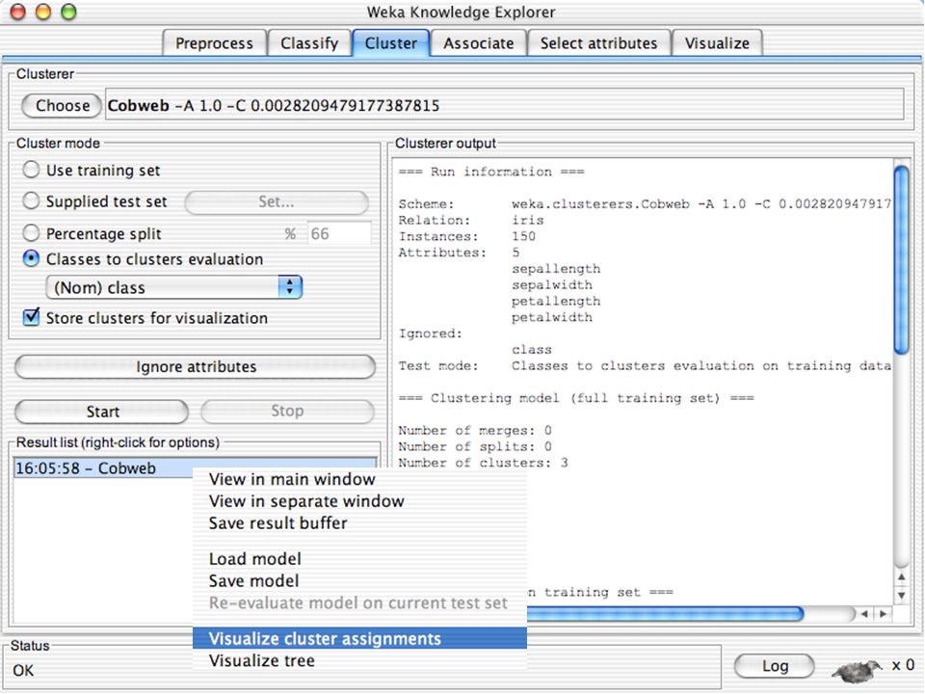This screenshot has width=925, height=694.
Task: Click the red close window button
Action: (x=18, y=12)
